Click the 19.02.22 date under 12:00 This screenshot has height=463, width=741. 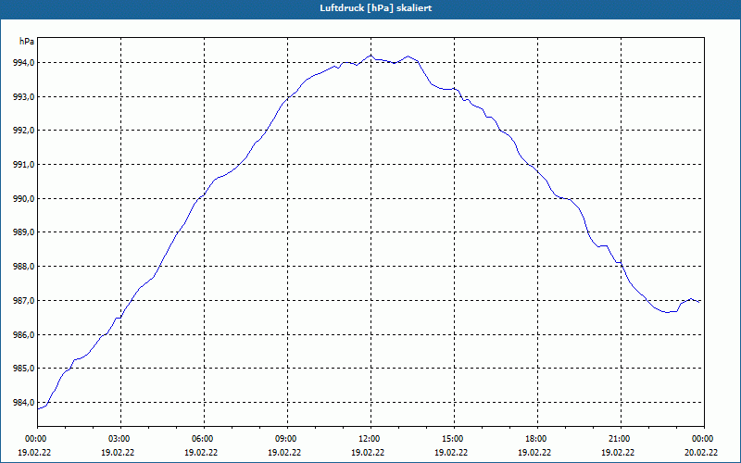[368, 453]
